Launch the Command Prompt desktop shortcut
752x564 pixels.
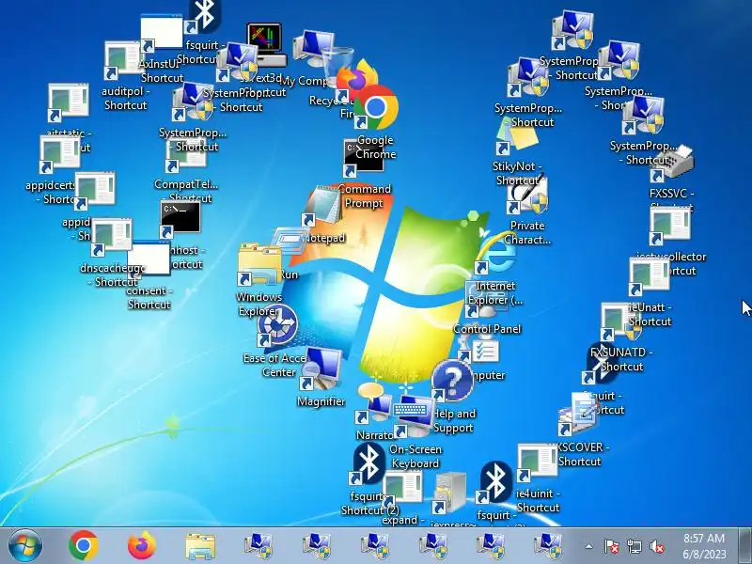tap(364, 158)
